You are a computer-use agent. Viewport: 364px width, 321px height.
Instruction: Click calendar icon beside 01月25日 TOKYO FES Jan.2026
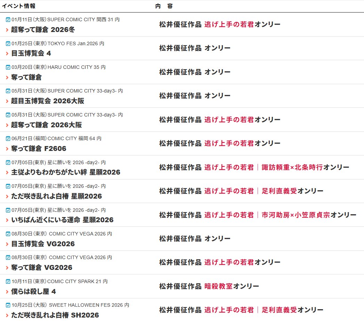[x=8, y=43]
